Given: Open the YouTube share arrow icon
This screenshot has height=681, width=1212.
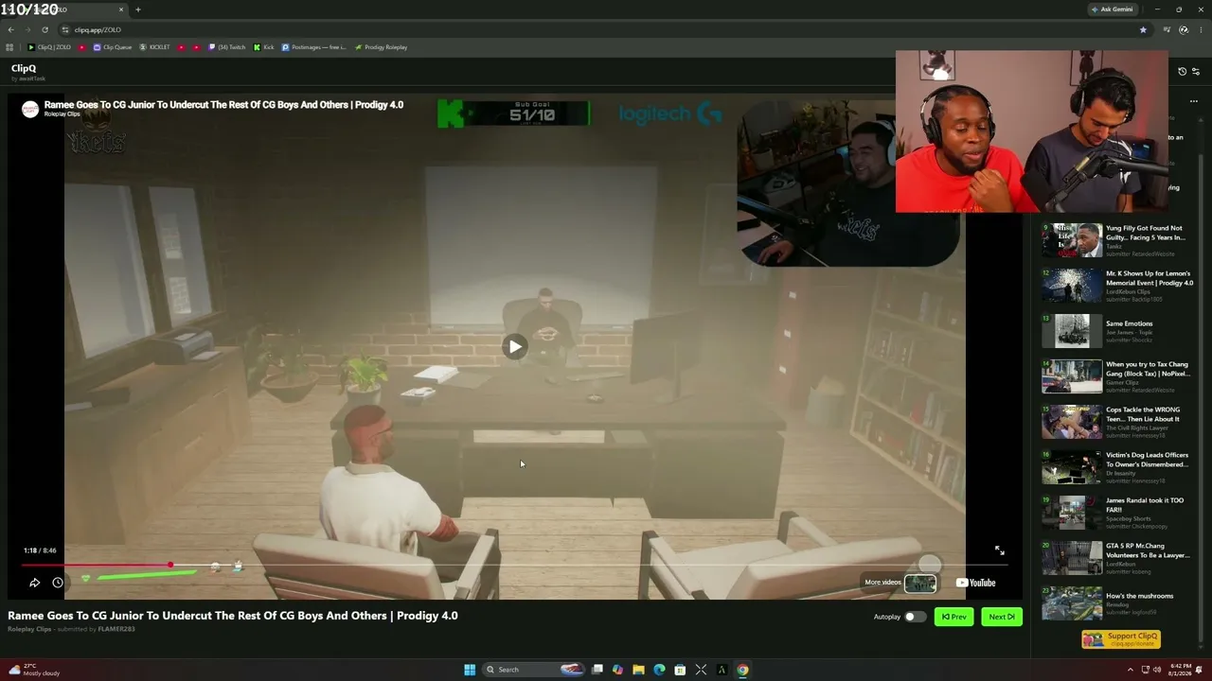Looking at the screenshot, I should (34, 583).
